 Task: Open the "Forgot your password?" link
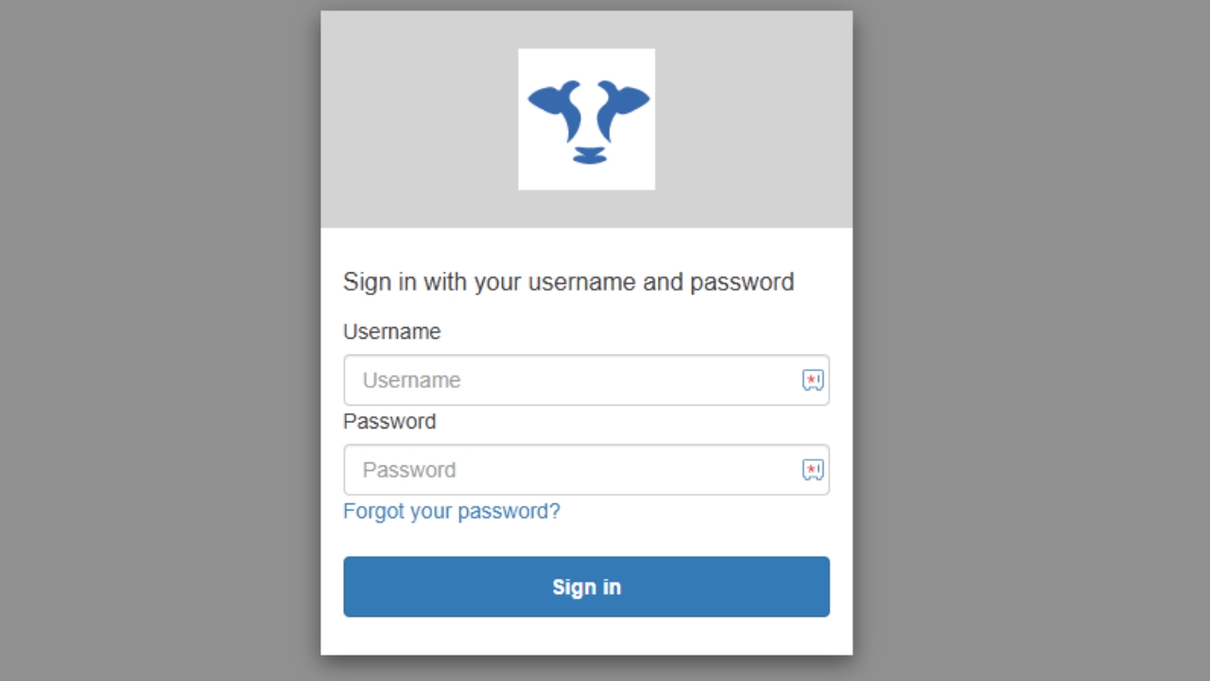451,512
